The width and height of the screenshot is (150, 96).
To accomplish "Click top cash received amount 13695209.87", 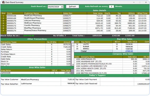I will [143, 84].
